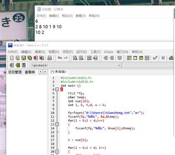
Task: Click the grayed X stop execution icon
Action: pyautogui.click(x=163, y=58)
